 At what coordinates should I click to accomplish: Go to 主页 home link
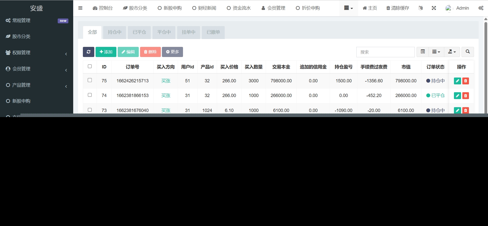370,8
